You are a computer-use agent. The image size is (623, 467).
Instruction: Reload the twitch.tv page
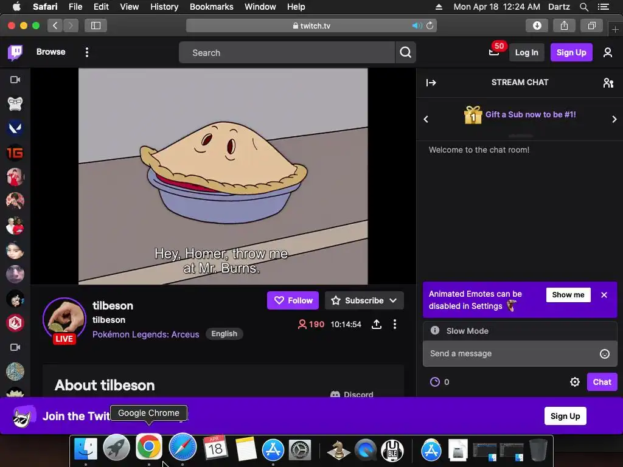pyautogui.click(x=430, y=26)
